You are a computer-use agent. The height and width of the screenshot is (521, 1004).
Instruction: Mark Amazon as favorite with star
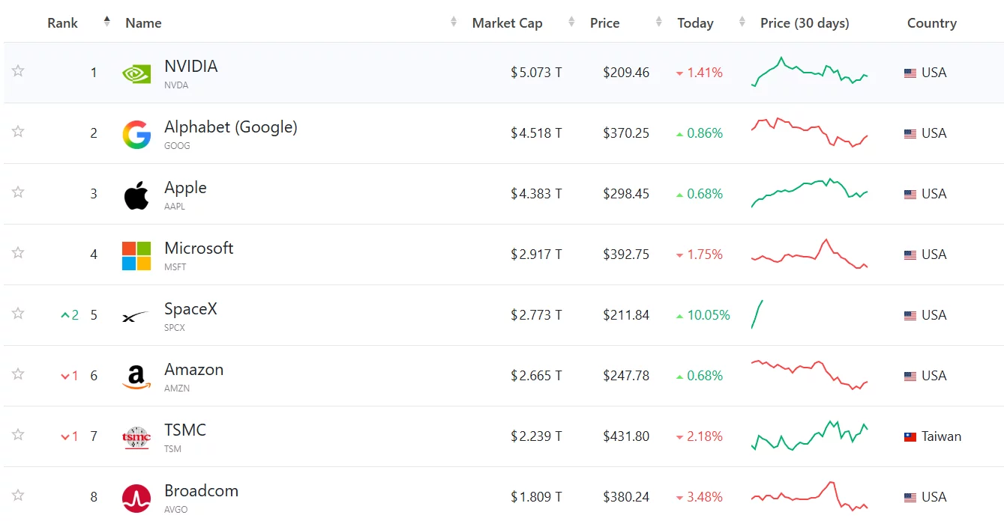(x=18, y=374)
